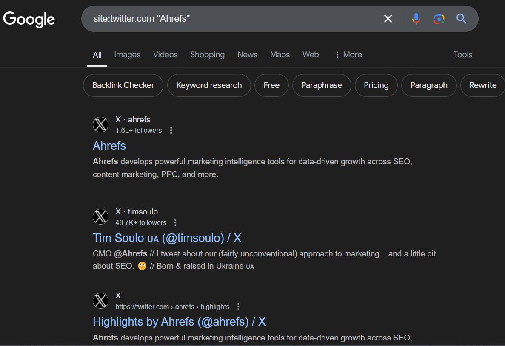Click the Google logo
The height and width of the screenshot is (346, 505).
pyautogui.click(x=29, y=19)
